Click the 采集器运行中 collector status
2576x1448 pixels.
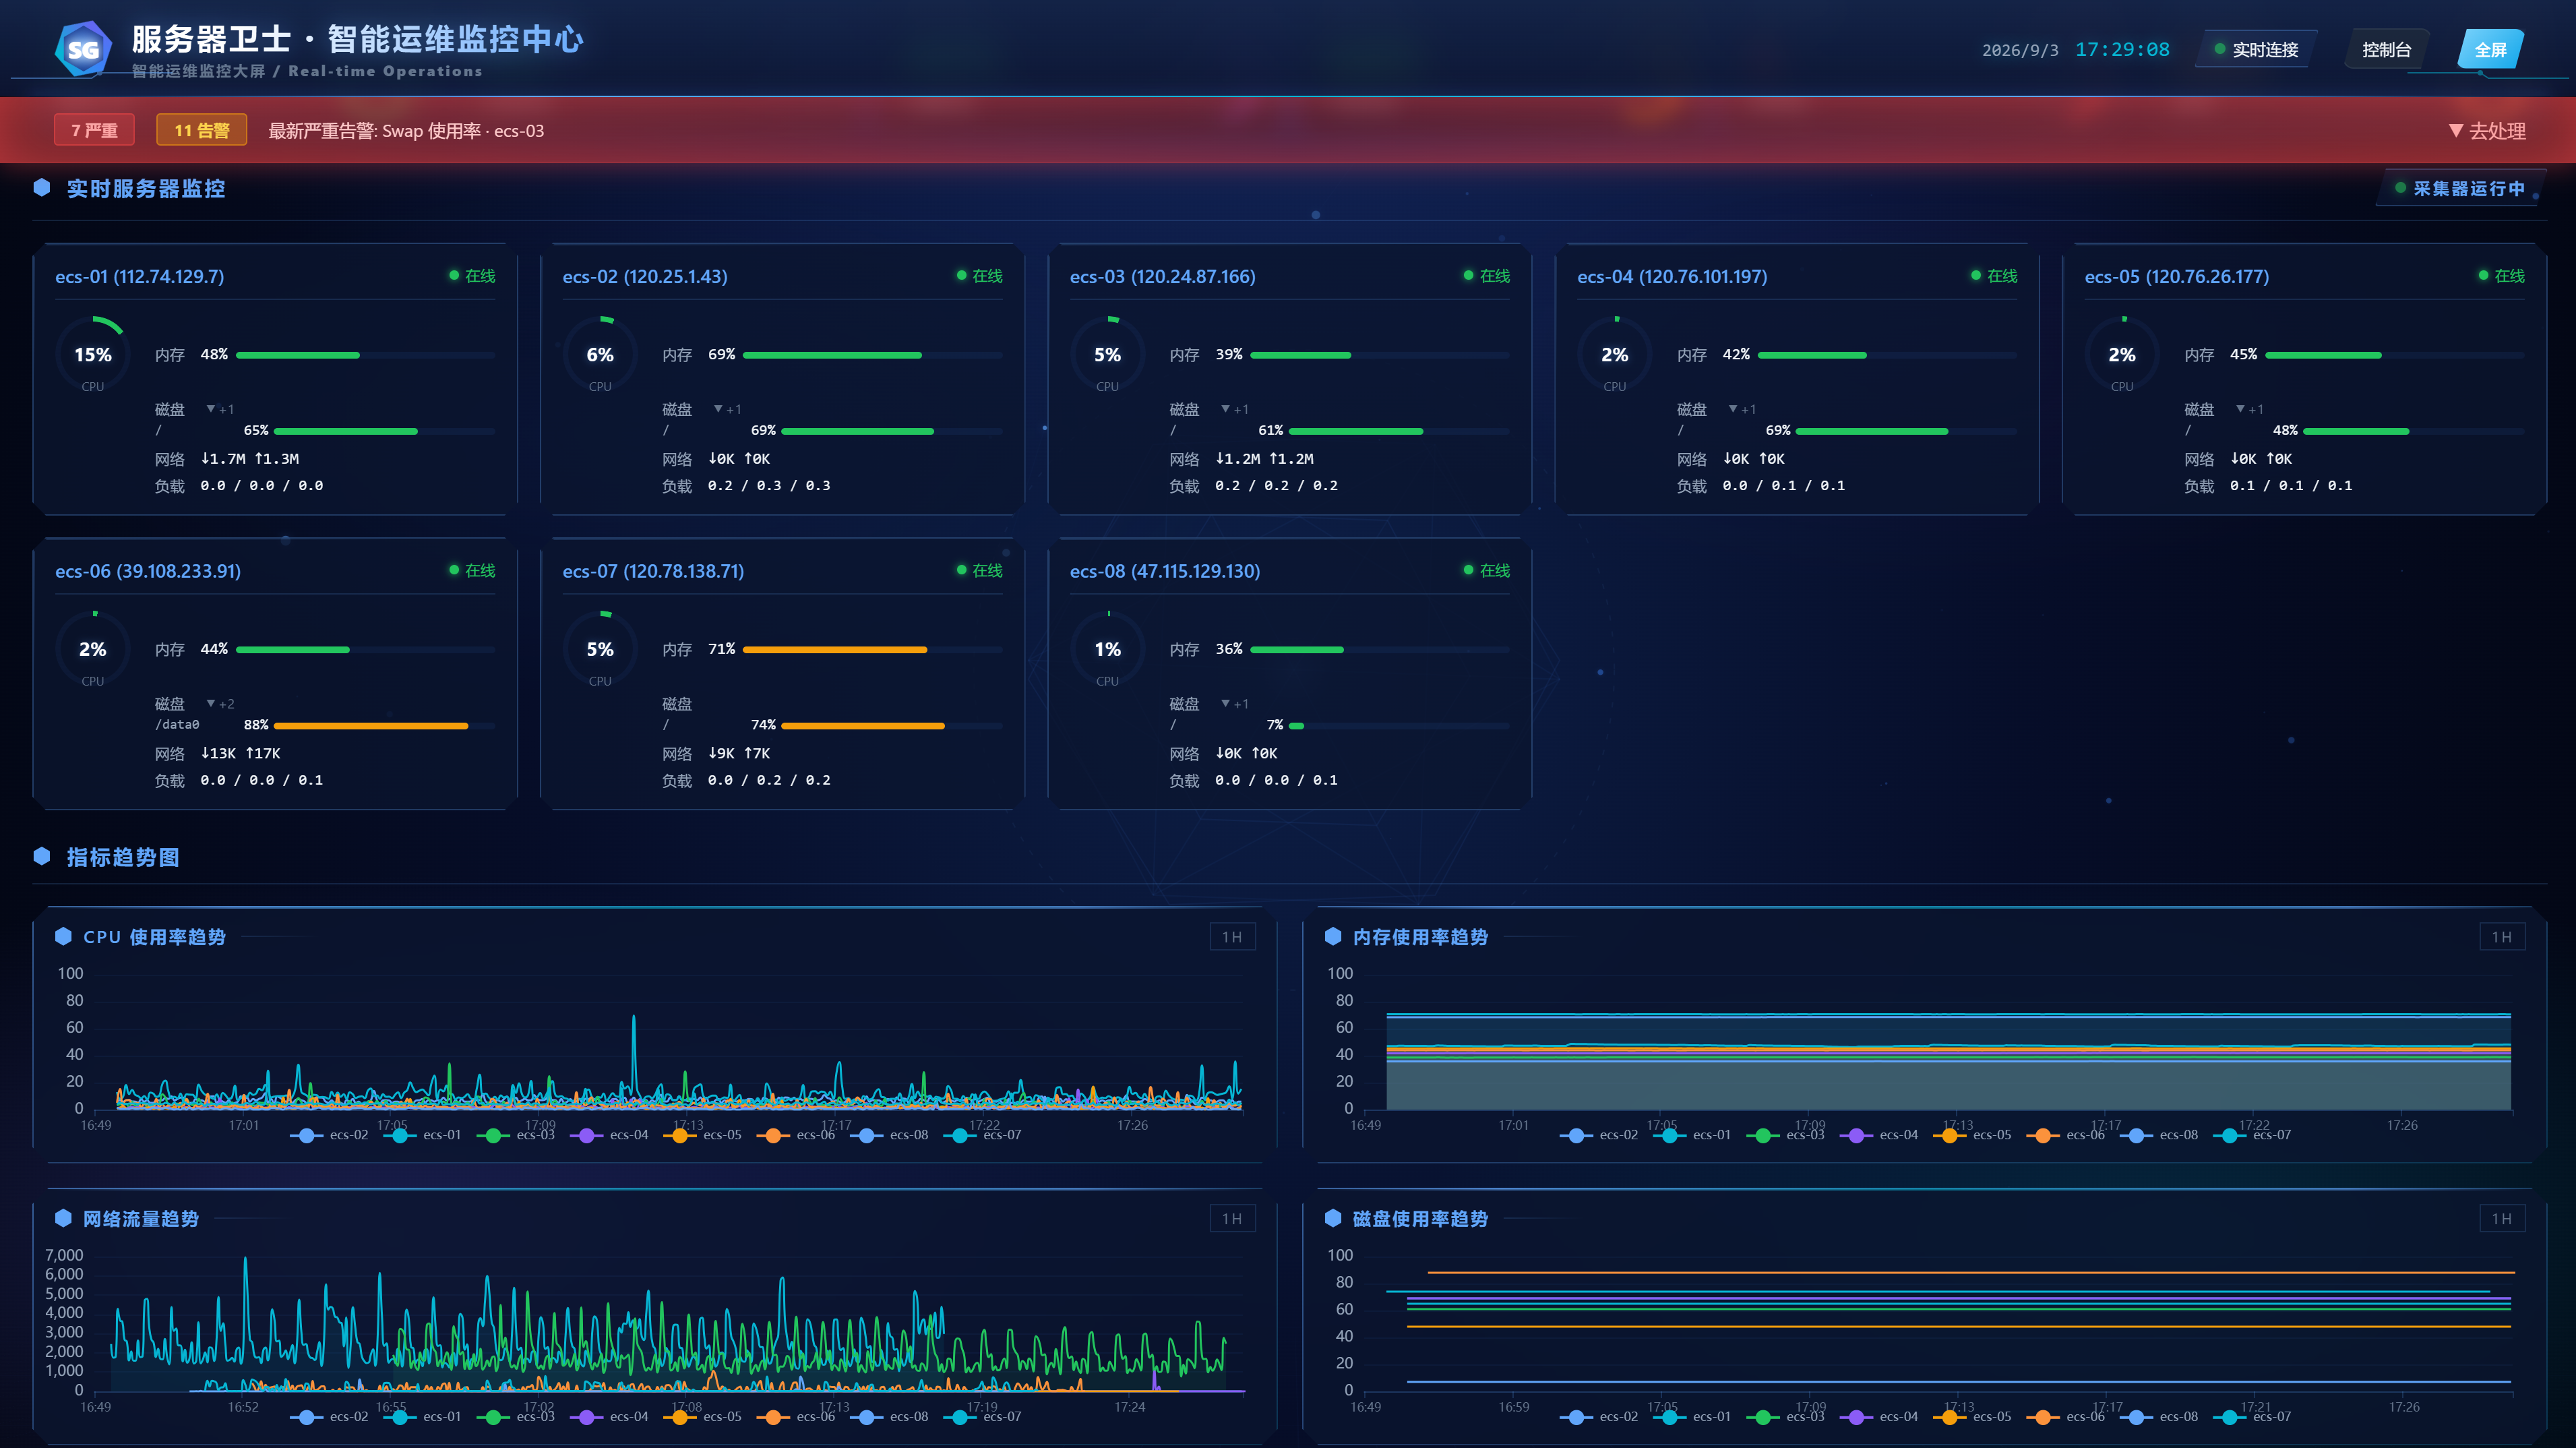click(x=2460, y=188)
